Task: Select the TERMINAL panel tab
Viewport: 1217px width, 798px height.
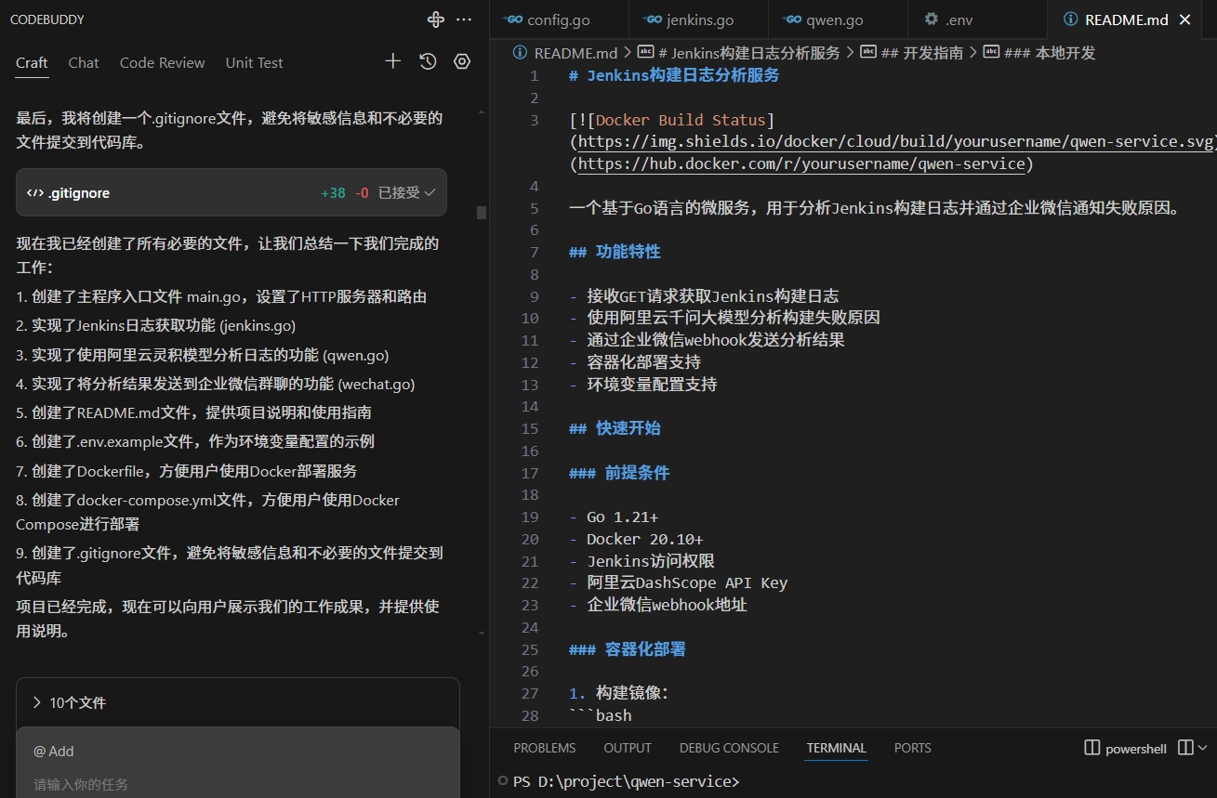Action: pos(837,748)
